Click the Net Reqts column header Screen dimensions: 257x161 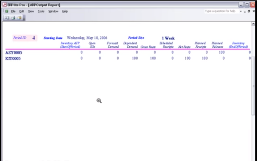(184, 47)
